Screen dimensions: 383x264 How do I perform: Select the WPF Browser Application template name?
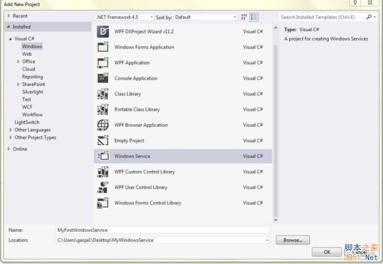pos(141,125)
